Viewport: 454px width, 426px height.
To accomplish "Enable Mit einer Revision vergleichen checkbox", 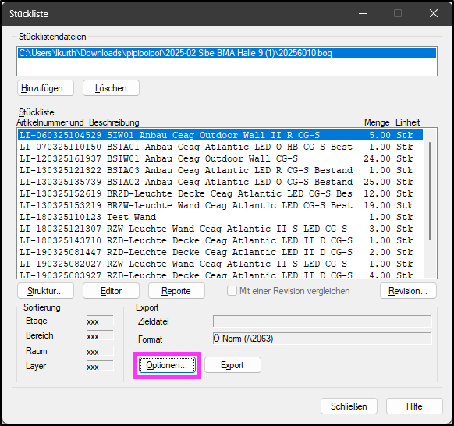I will (x=232, y=291).
